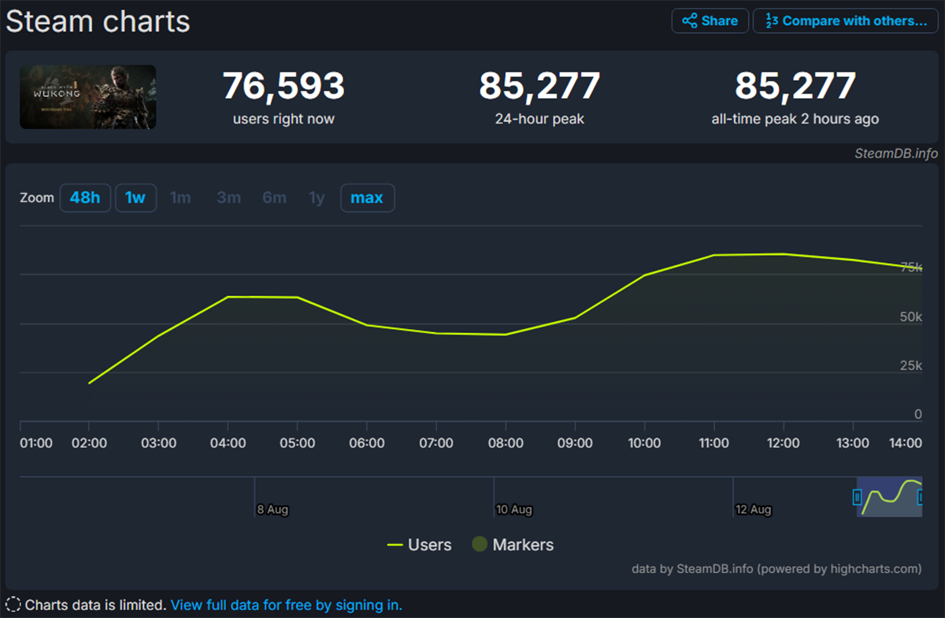
Task: Set chart zoom to 48h
Action: 85,198
